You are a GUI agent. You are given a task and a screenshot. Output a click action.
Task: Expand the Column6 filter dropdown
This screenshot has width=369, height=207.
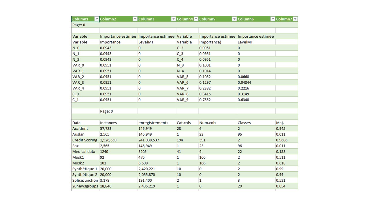coord(272,19)
